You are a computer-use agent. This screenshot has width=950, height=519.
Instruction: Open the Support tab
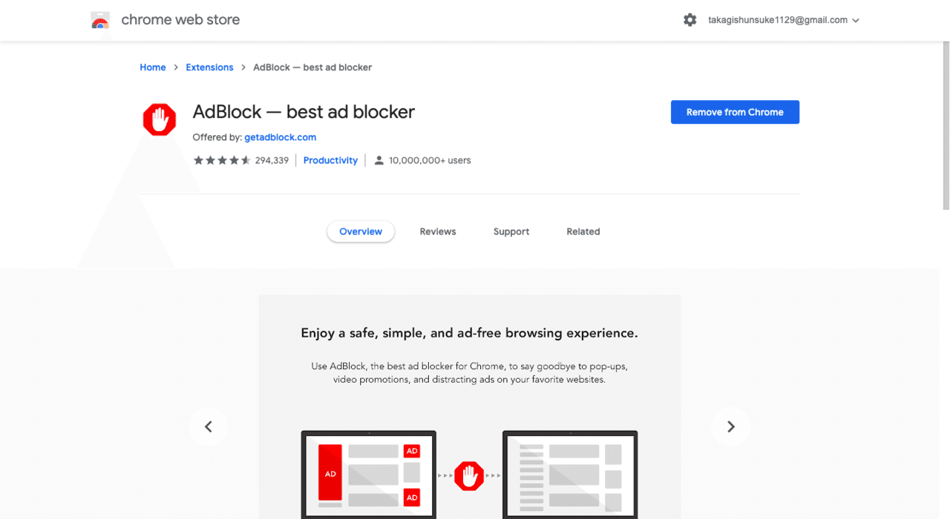pos(511,231)
